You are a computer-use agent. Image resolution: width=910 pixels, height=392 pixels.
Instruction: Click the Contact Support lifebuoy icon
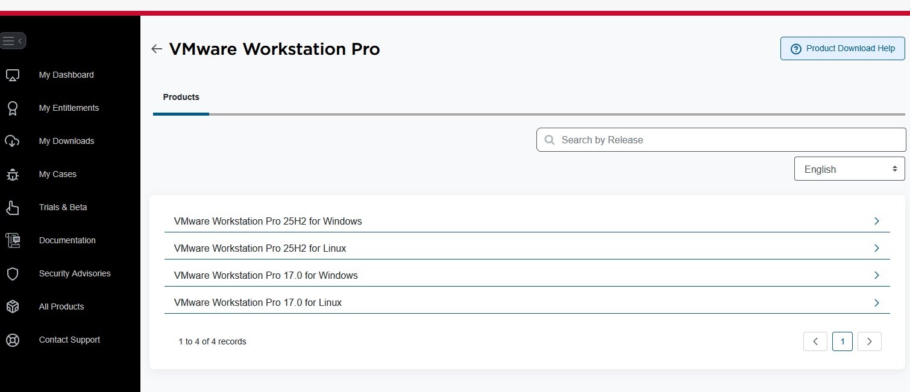[x=13, y=340]
